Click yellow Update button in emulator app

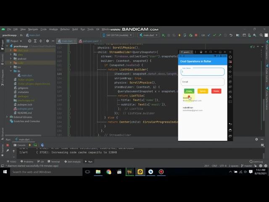coord(203,91)
